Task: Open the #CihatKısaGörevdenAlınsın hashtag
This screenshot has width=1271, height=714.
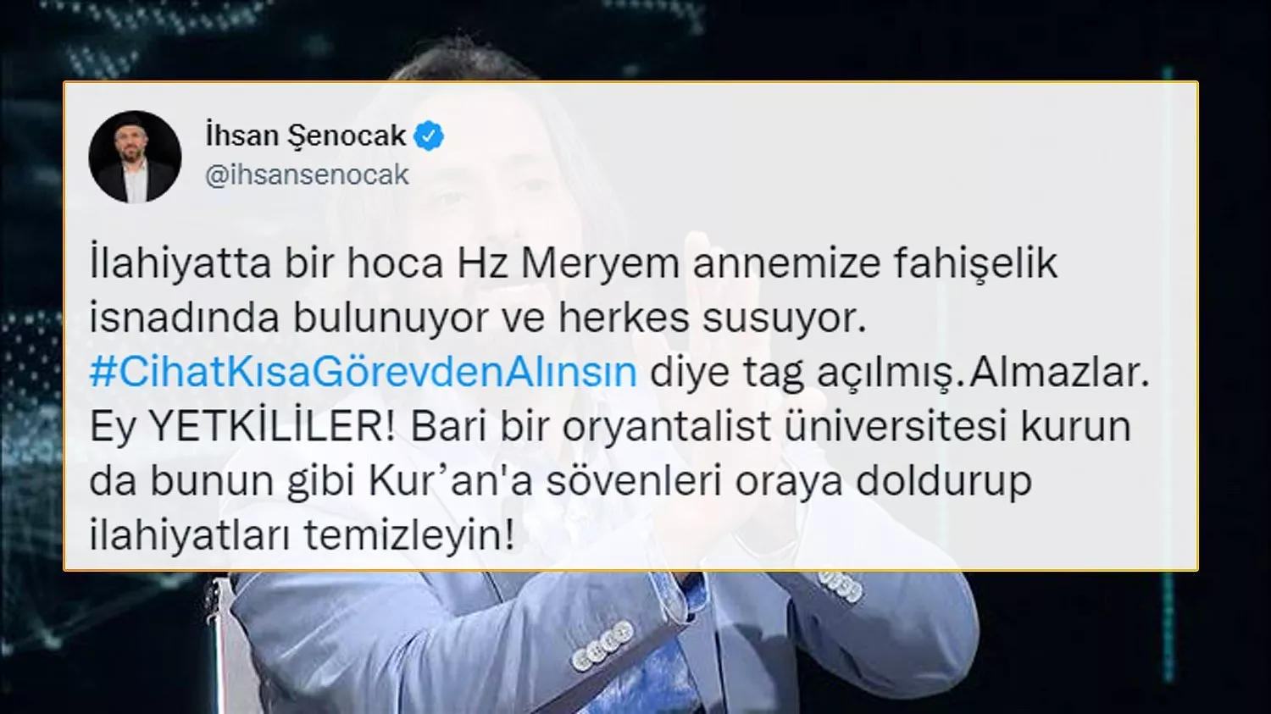Action: tap(363, 372)
